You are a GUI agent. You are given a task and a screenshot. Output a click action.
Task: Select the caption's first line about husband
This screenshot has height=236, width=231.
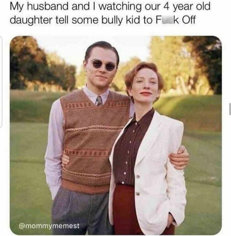pyautogui.click(x=110, y=7)
